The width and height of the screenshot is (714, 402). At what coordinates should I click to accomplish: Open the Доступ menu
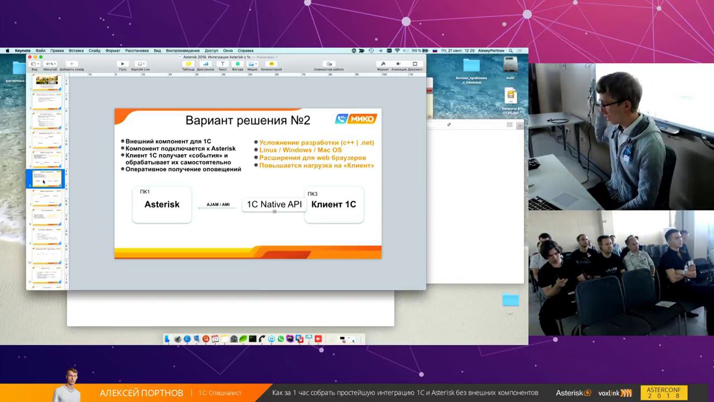[x=211, y=50]
